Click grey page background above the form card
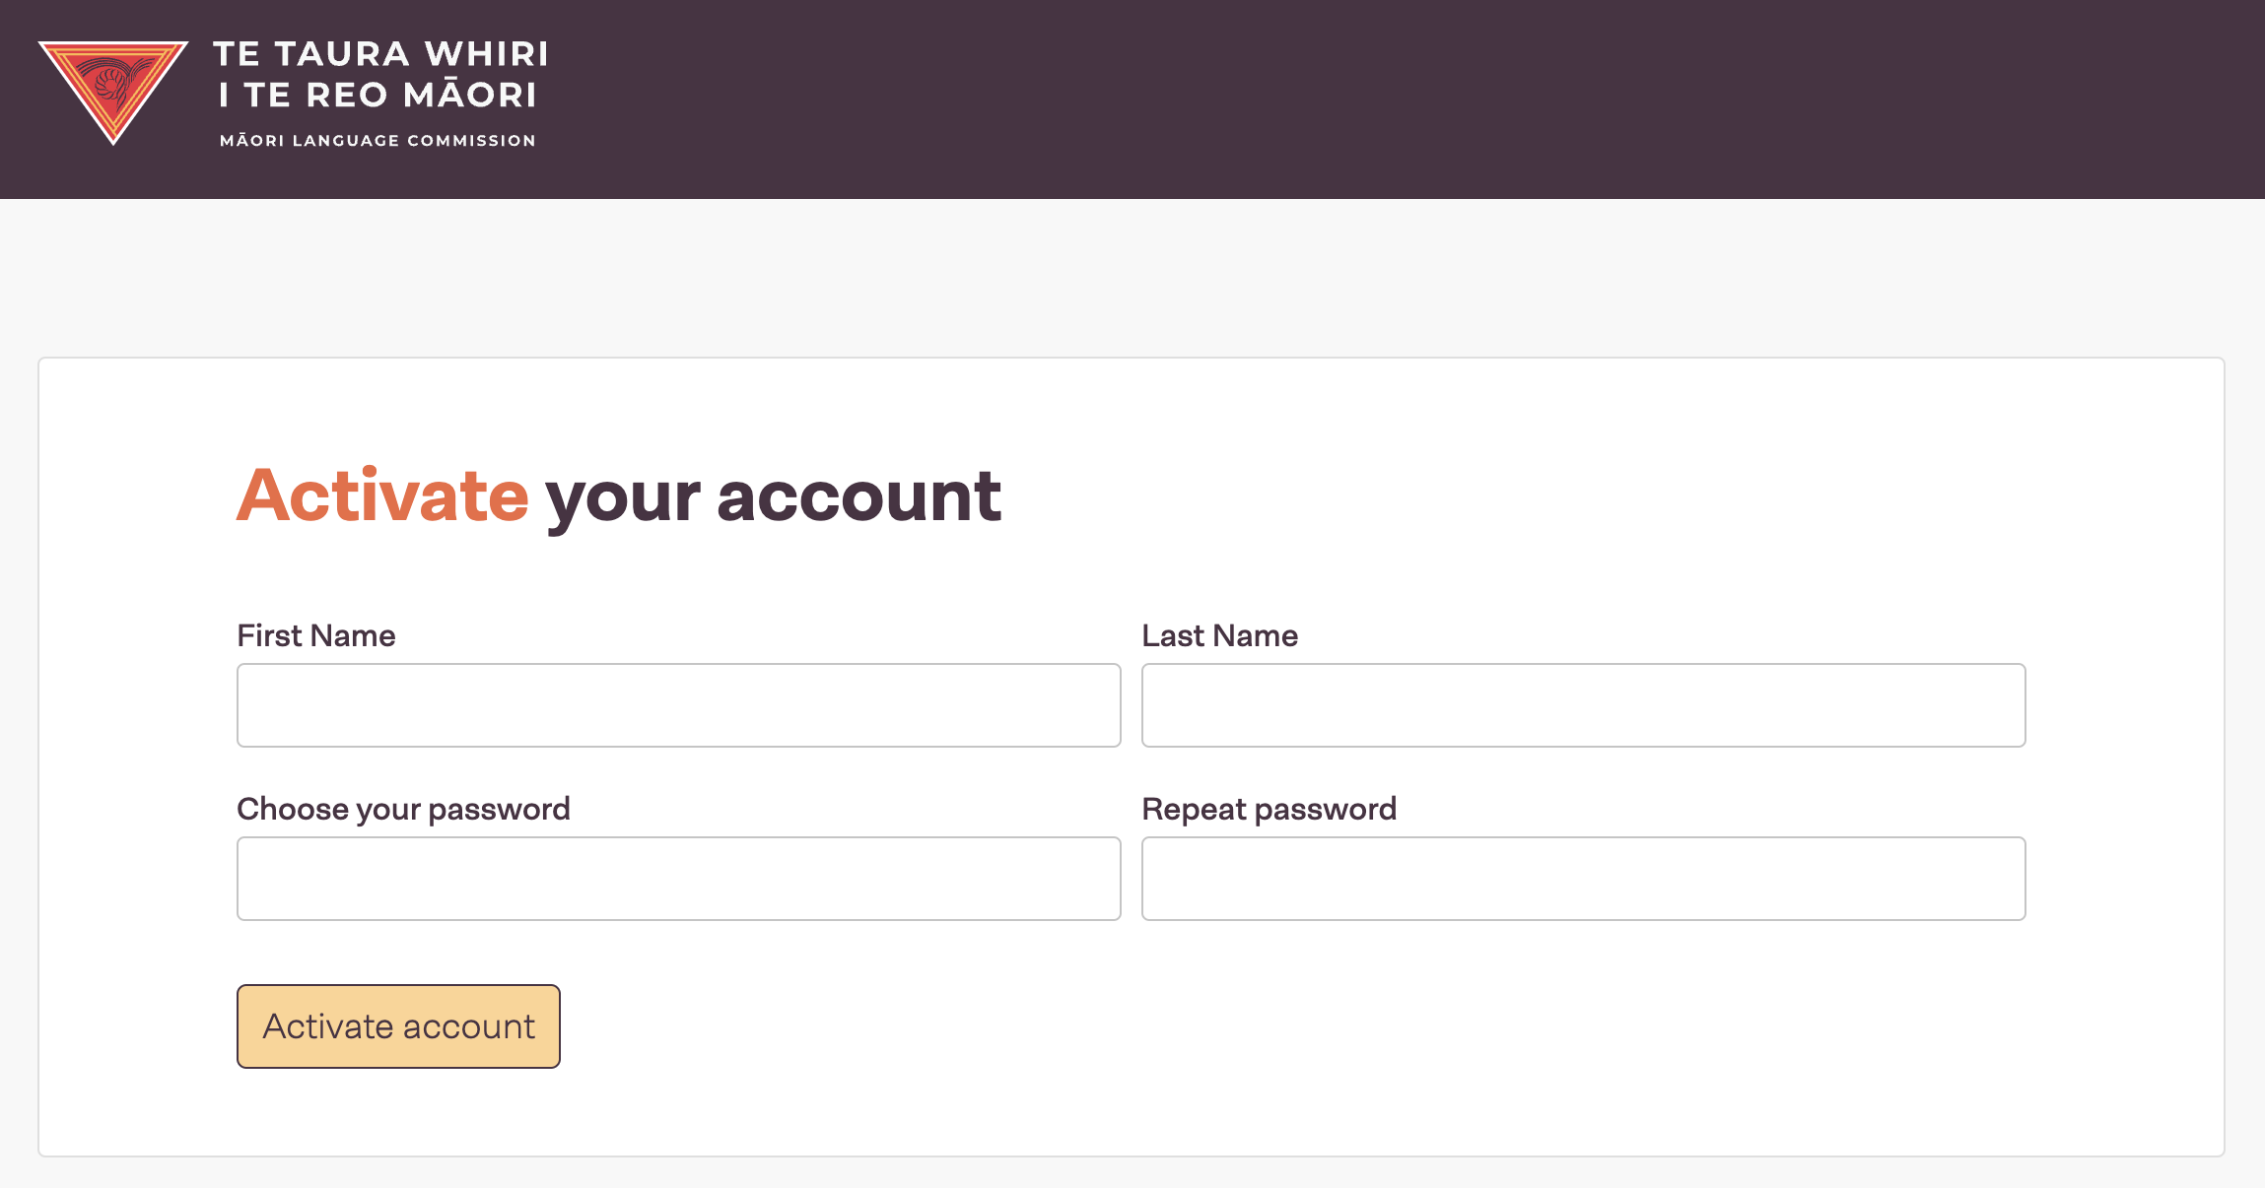 pos(1132,278)
